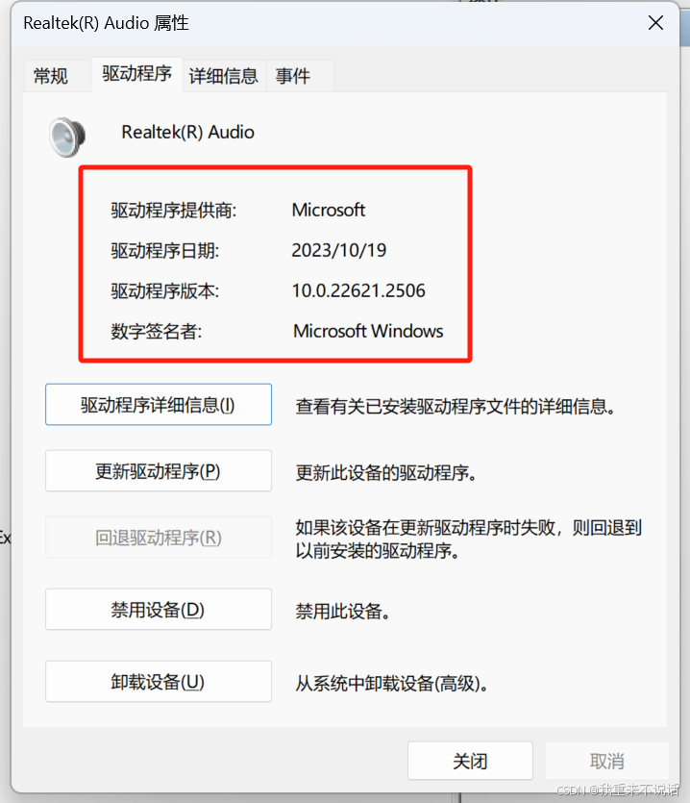Click driver version 10.0.22621.2506
Viewport: 690px width, 803px height.
click(x=358, y=290)
